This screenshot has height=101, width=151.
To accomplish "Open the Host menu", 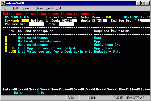I will [x=5, y=8].
